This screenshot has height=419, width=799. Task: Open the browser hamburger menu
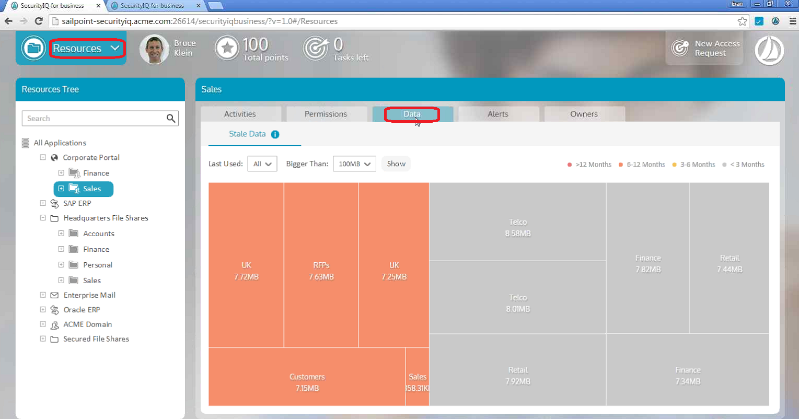click(x=792, y=21)
